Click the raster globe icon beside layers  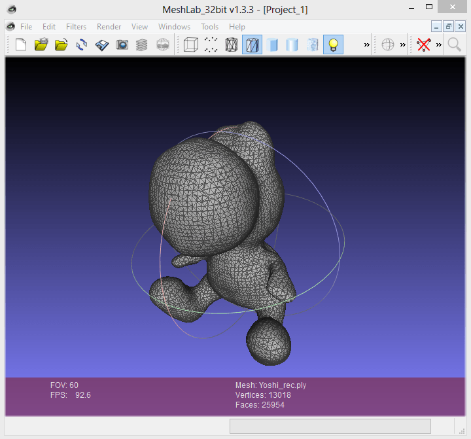(162, 45)
